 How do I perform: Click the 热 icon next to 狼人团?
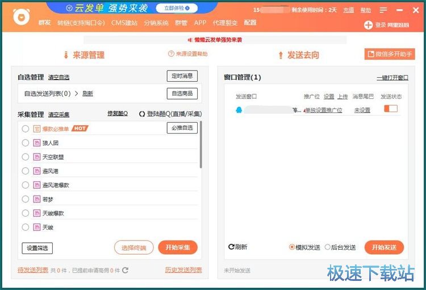click(x=37, y=143)
